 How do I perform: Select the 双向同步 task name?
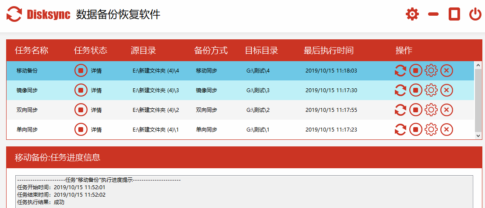pos(27,110)
